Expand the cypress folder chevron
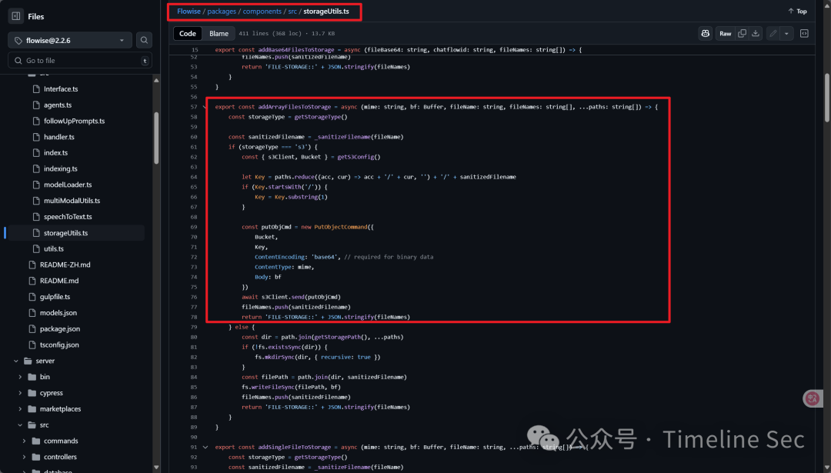This screenshot has width=831, height=473. (20, 392)
